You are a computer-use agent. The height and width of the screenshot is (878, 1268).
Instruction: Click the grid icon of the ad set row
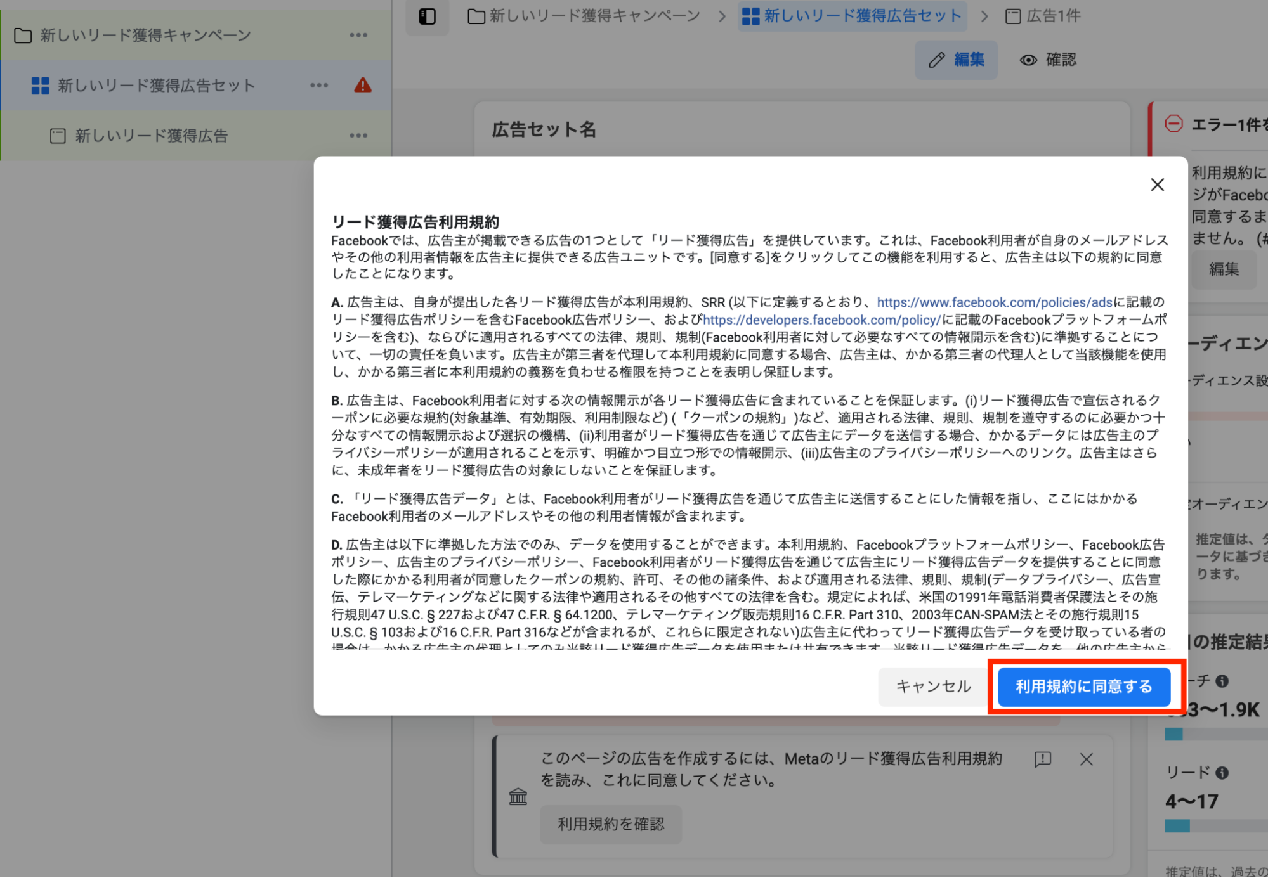pos(40,86)
